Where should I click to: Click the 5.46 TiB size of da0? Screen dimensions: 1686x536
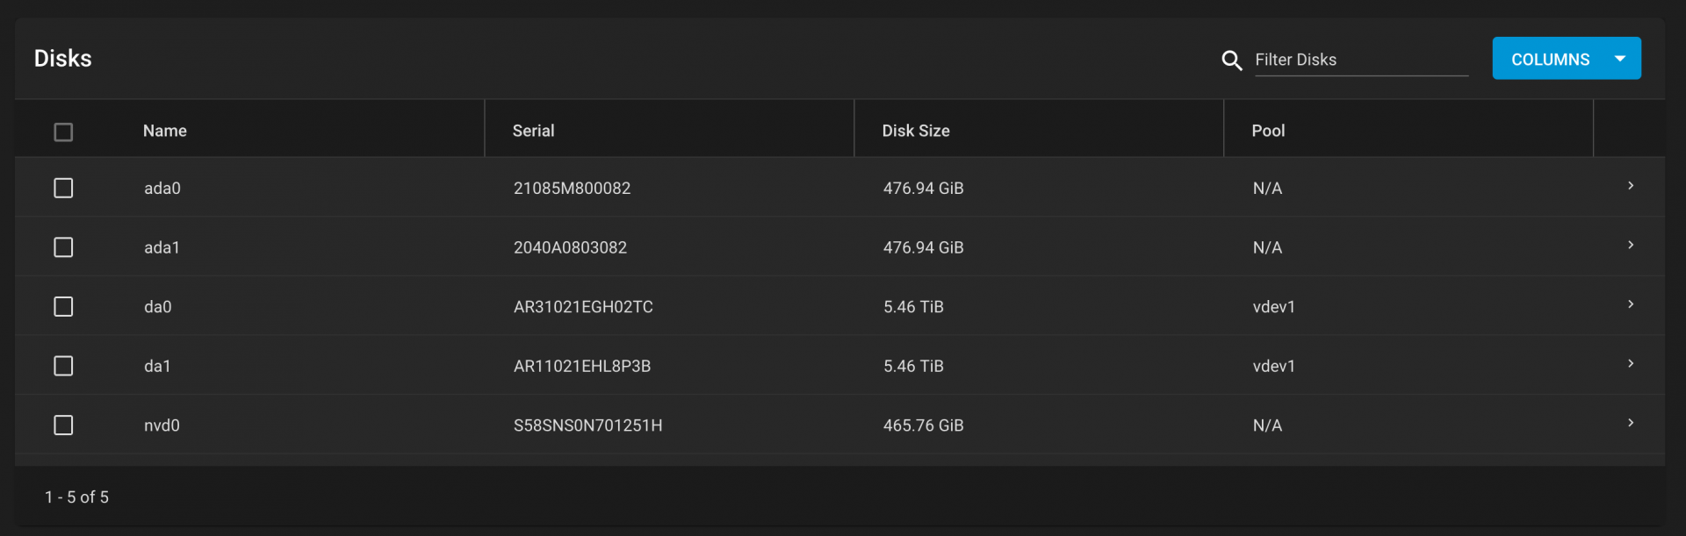point(913,307)
